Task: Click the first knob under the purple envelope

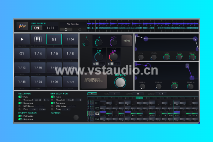Action: pos(142,86)
